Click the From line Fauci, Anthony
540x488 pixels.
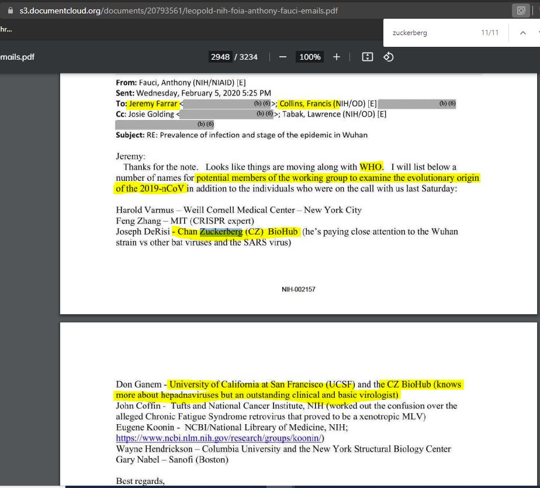coord(181,83)
